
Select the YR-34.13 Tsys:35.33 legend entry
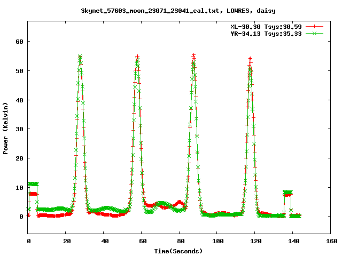[x=266, y=34]
